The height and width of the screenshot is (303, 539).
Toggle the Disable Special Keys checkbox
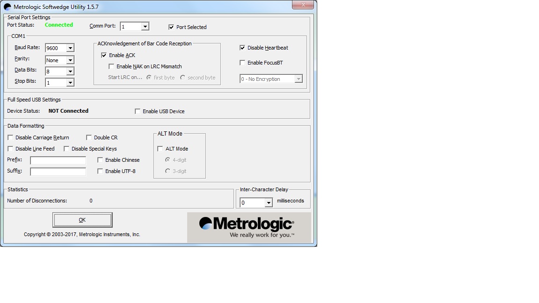pos(66,149)
